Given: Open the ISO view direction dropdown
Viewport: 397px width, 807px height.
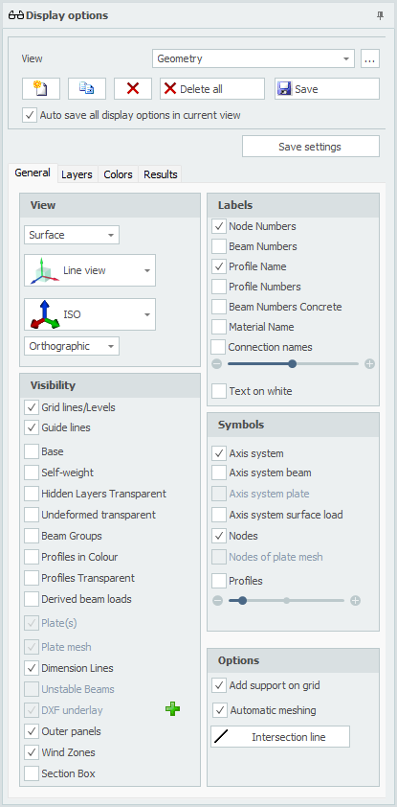Looking at the screenshot, I should click(90, 314).
